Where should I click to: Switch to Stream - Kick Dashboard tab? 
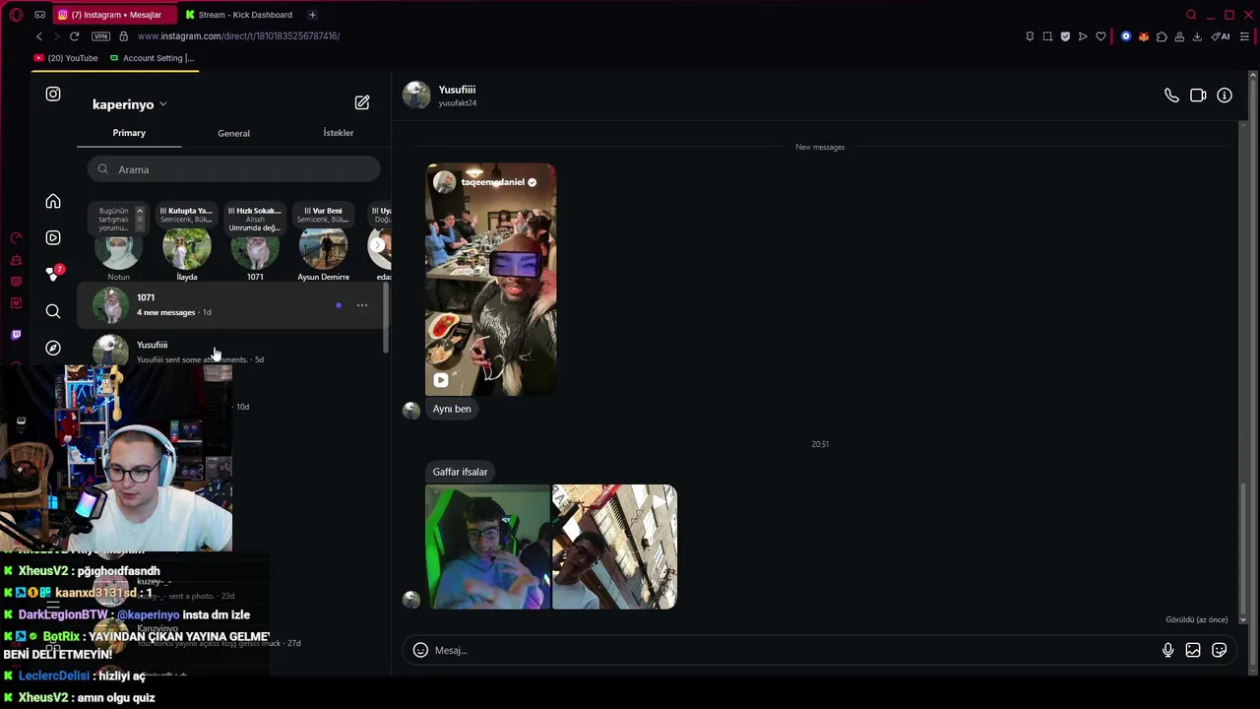click(x=239, y=15)
